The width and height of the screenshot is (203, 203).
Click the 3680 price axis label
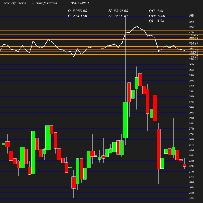(x=192, y=65)
